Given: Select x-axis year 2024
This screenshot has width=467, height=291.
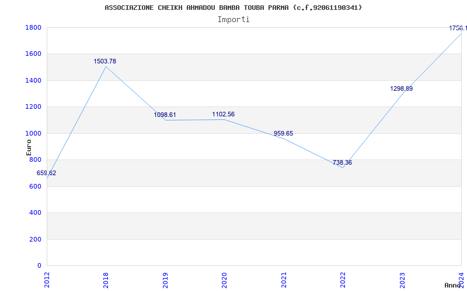Looking at the screenshot, I should (x=461, y=280).
